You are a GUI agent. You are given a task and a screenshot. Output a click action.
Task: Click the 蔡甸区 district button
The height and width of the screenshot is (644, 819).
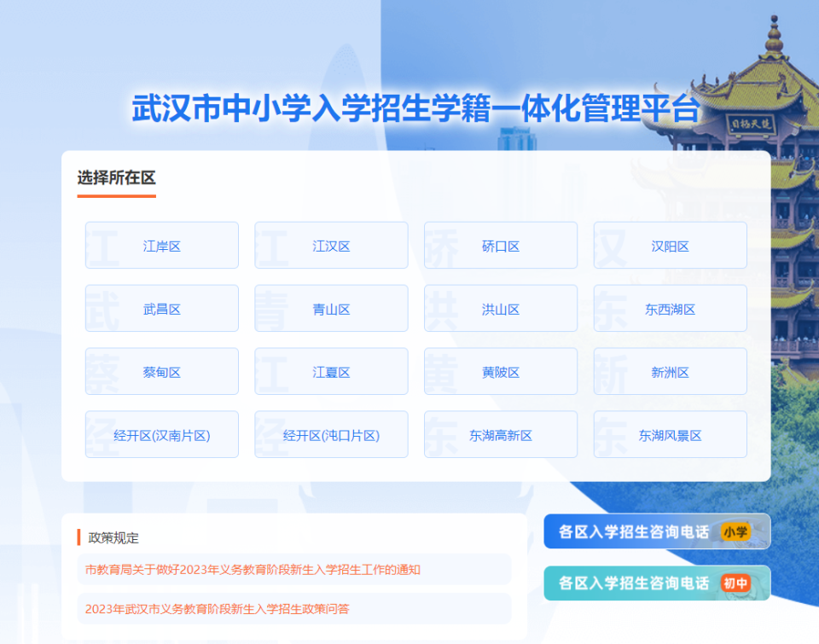pos(161,372)
